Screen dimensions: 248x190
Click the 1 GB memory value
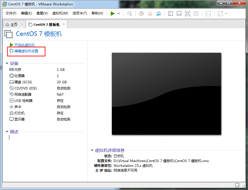[x=61, y=69]
